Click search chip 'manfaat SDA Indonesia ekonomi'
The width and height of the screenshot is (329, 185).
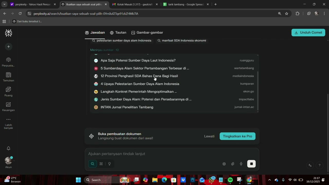[182, 41]
